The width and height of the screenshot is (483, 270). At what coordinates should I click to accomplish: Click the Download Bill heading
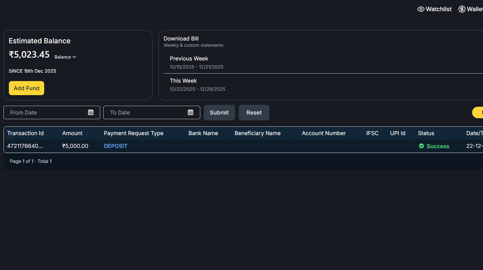pyautogui.click(x=181, y=39)
